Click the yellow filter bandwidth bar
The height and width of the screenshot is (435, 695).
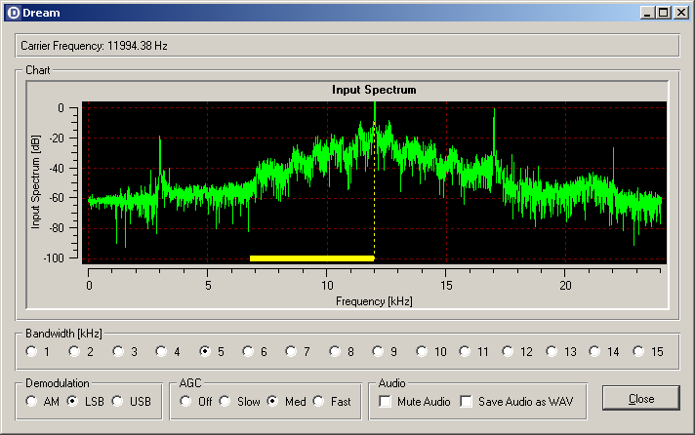[311, 258]
